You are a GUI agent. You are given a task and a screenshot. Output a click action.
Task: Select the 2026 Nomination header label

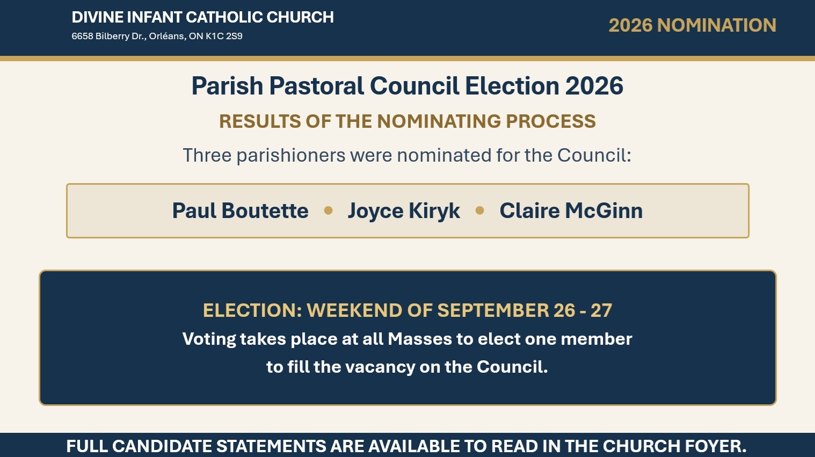pyautogui.click(x=692, y=25)
